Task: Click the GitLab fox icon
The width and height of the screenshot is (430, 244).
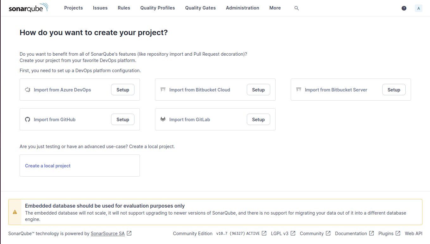Action: click(163, 120)
